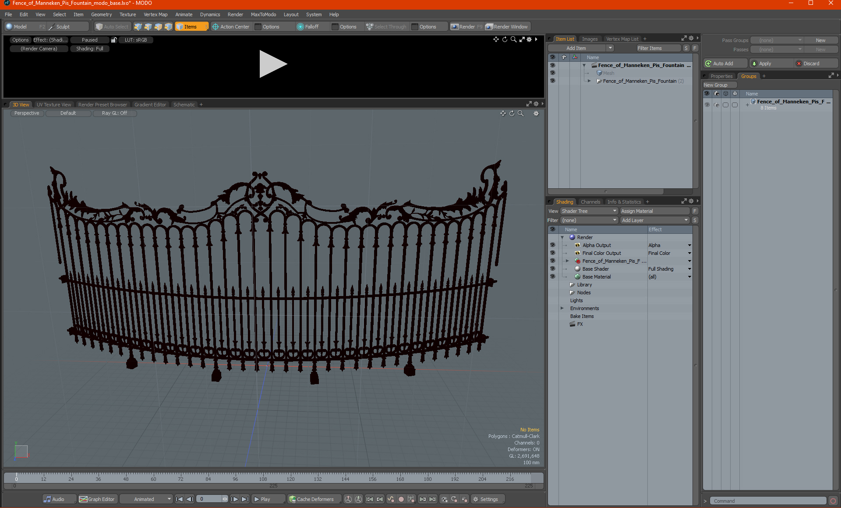Toggle visibility of Alpha Output layer
Viewport: 841px width, 508px height.
tap(552, 245)
